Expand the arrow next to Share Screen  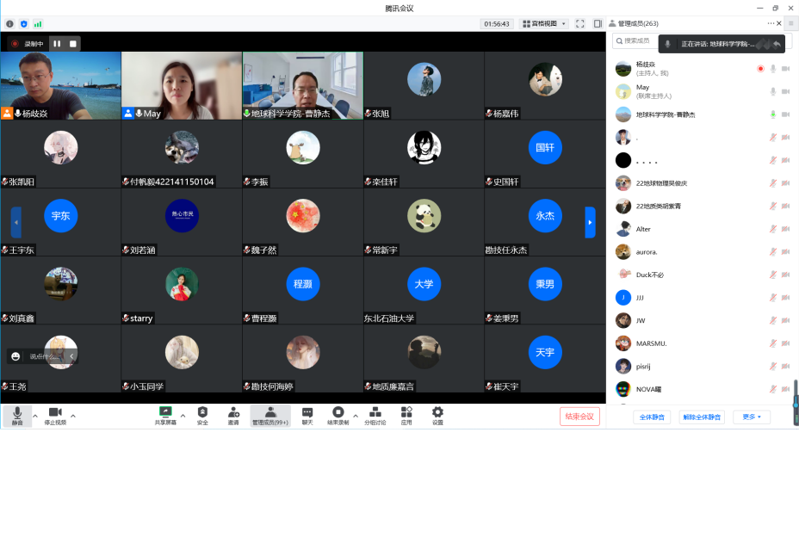tap(183, 416)
